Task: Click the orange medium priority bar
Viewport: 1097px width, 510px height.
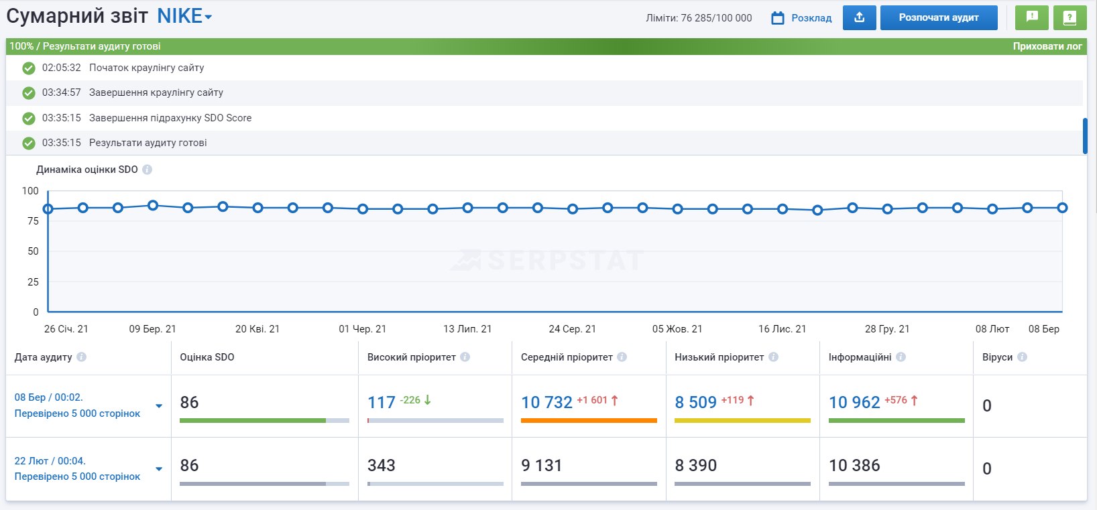Action: [589, 421]
